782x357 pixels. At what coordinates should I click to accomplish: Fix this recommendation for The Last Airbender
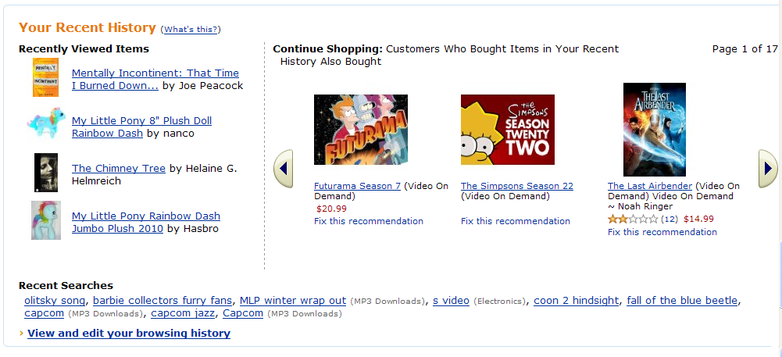(x=662, y=232)
